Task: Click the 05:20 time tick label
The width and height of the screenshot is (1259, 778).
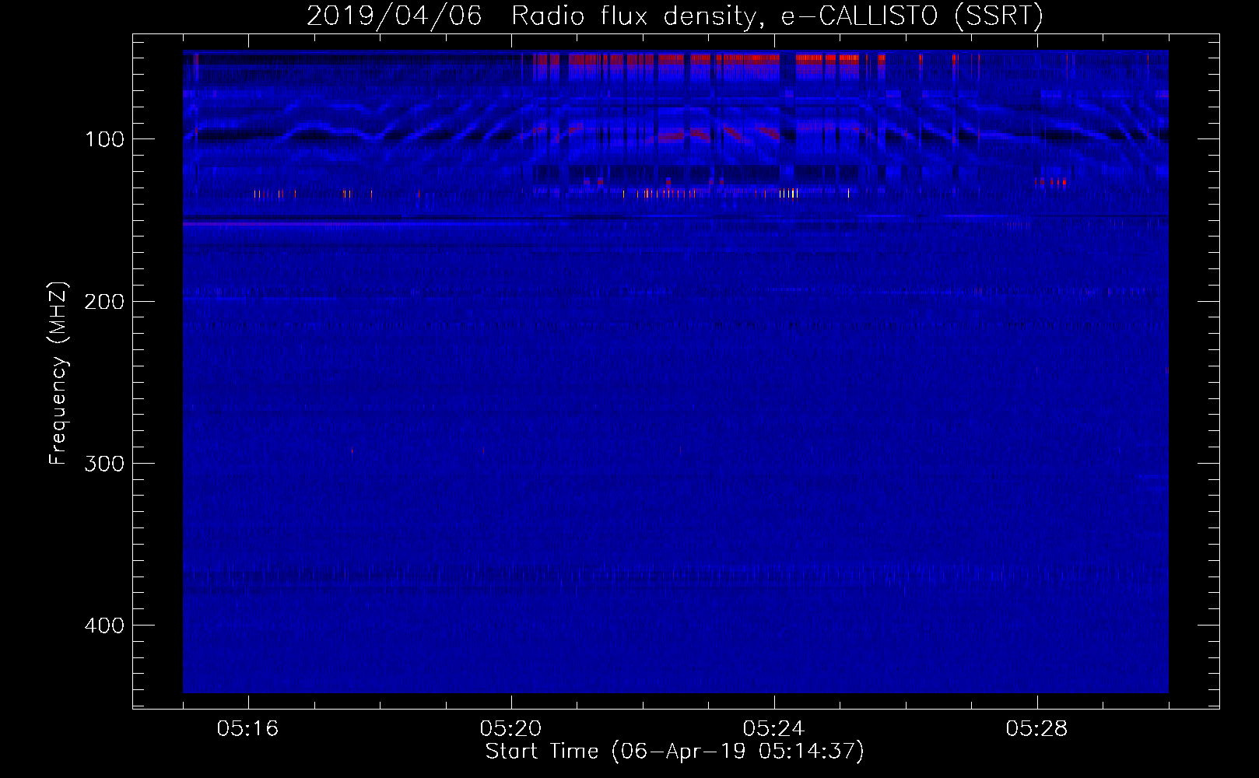Action: (x=510, y=728)
